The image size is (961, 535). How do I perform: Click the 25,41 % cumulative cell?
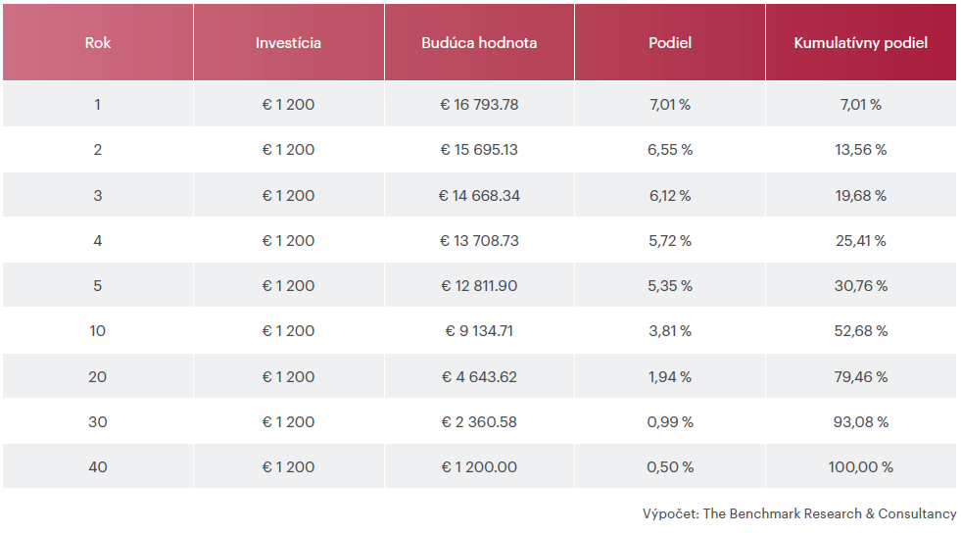[x=860, y=241]
